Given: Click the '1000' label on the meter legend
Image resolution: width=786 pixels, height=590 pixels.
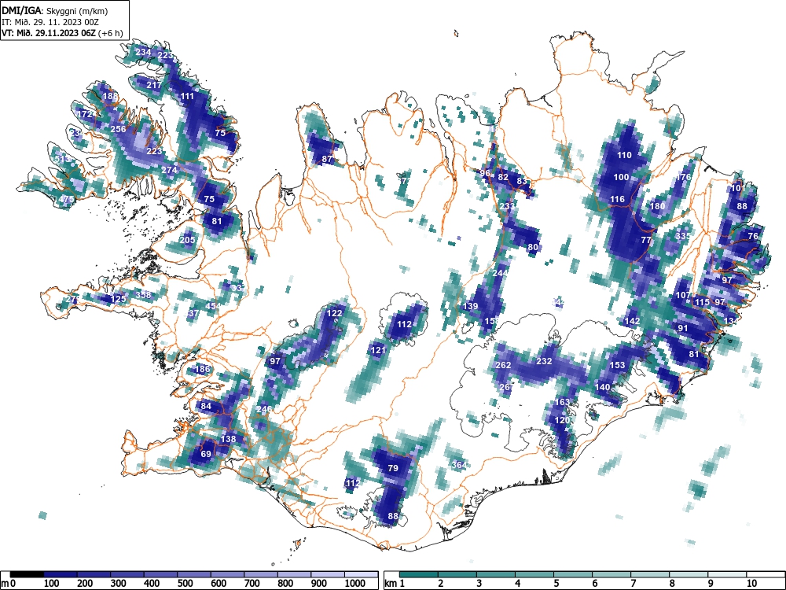Looking at the screenshot, I should (x=354, y=584).
